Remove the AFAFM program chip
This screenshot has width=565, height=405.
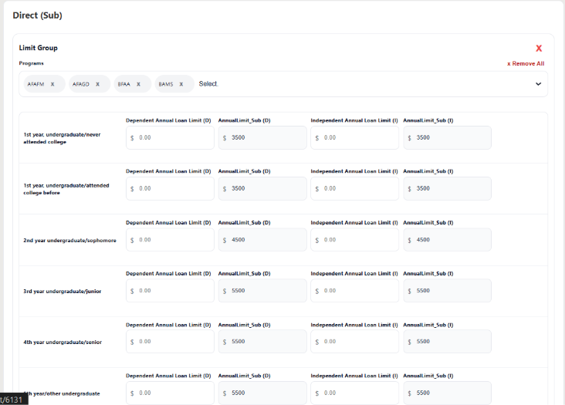click(52, 84)
